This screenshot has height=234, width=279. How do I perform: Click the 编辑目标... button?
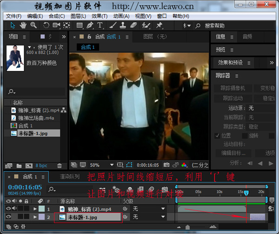(x=233, y=153)
